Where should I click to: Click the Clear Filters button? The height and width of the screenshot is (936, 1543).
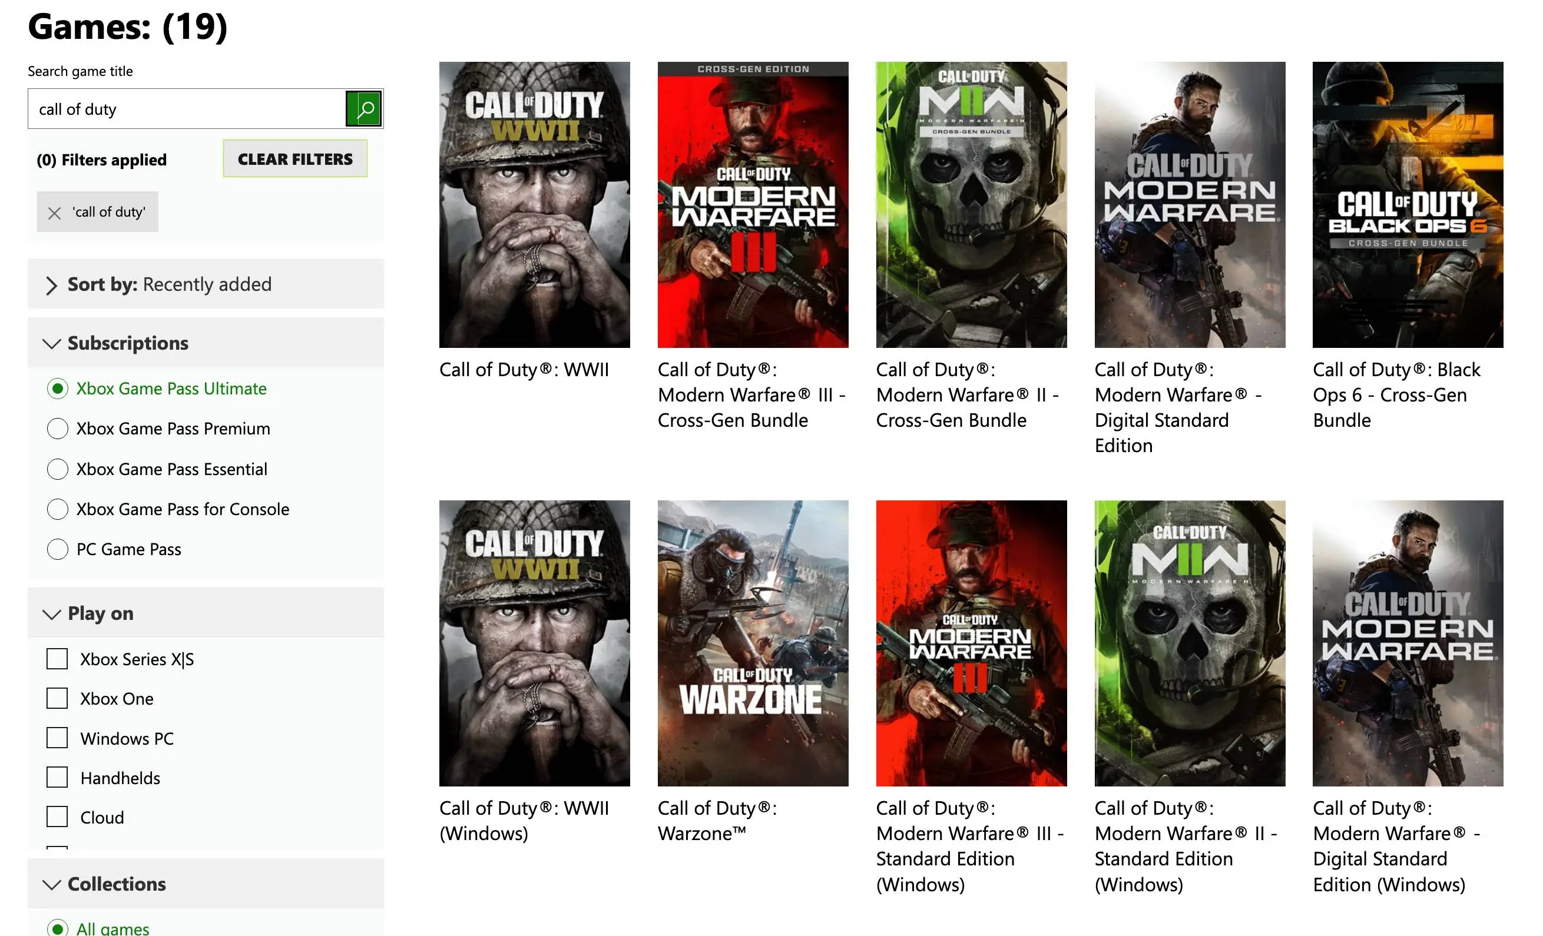[x=294, y=158]
